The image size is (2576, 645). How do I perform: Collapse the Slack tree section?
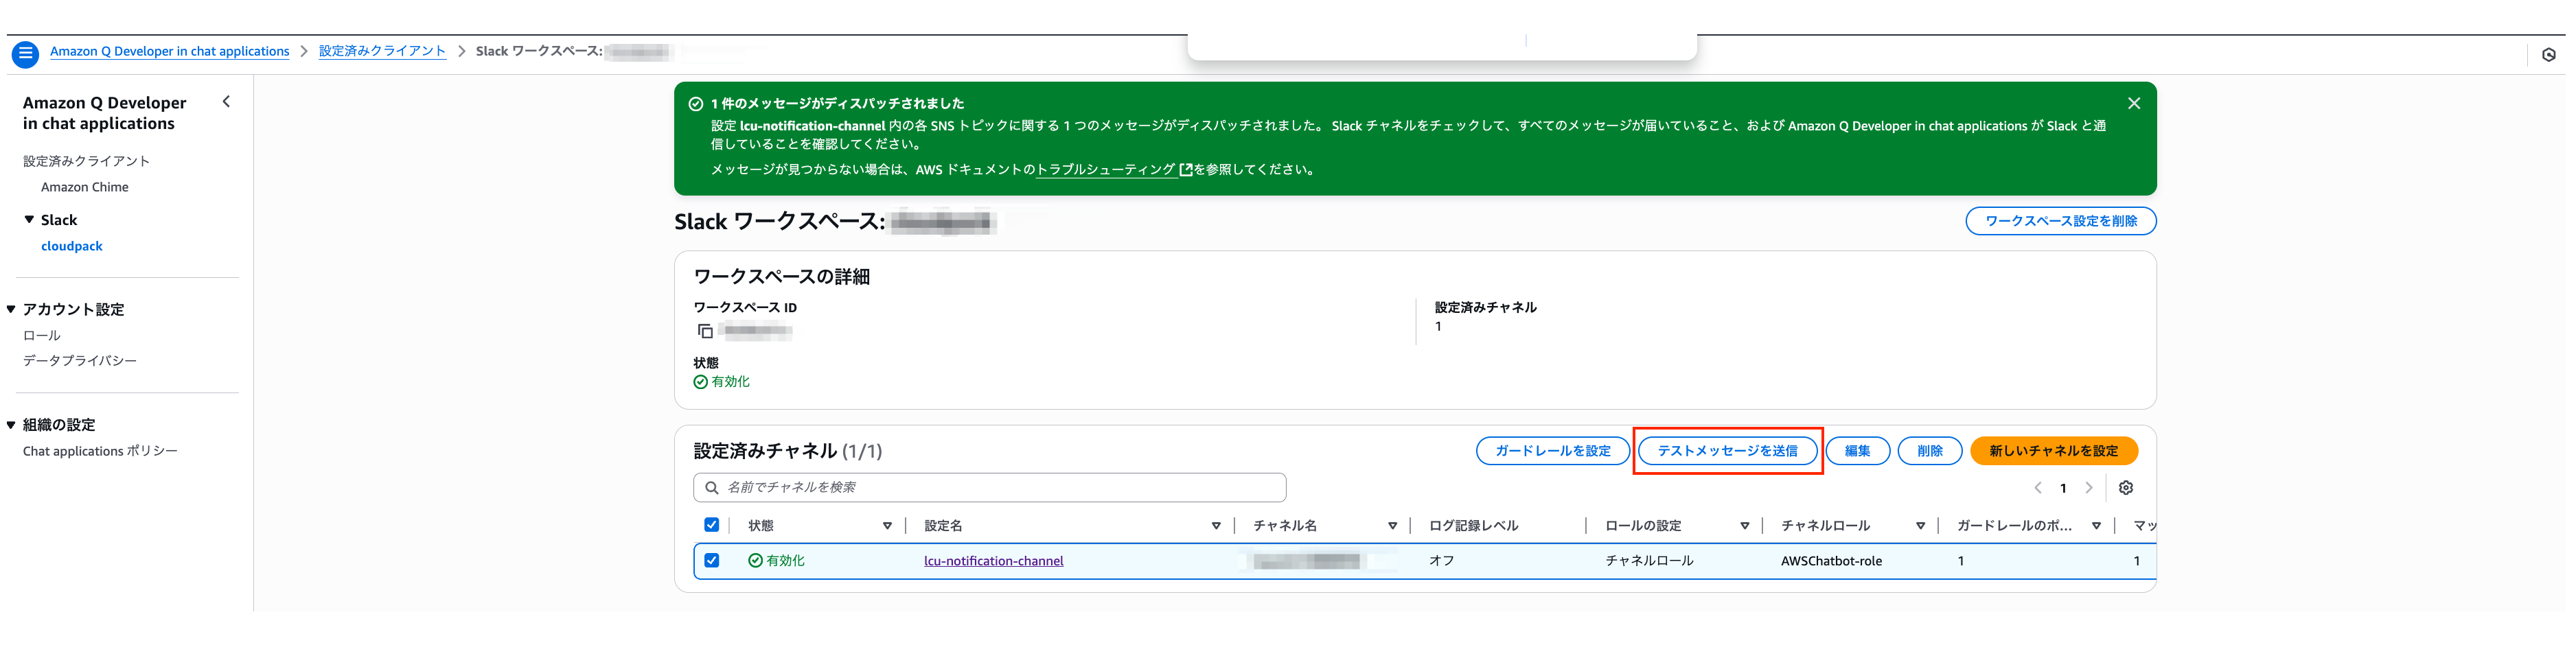click(29, 220)
